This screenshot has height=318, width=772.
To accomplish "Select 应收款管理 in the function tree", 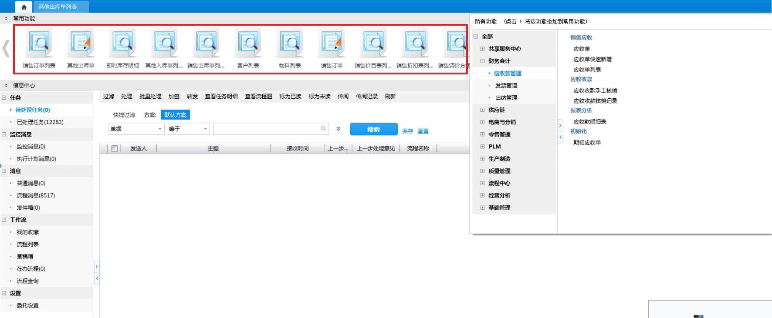I will (508, 74).
